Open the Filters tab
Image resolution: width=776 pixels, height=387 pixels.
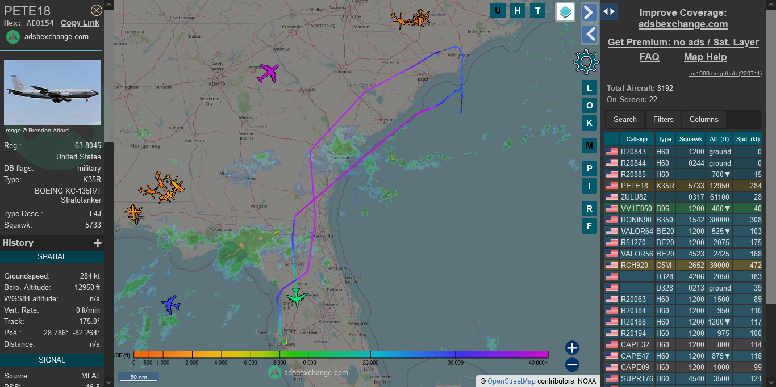point(663,119)
